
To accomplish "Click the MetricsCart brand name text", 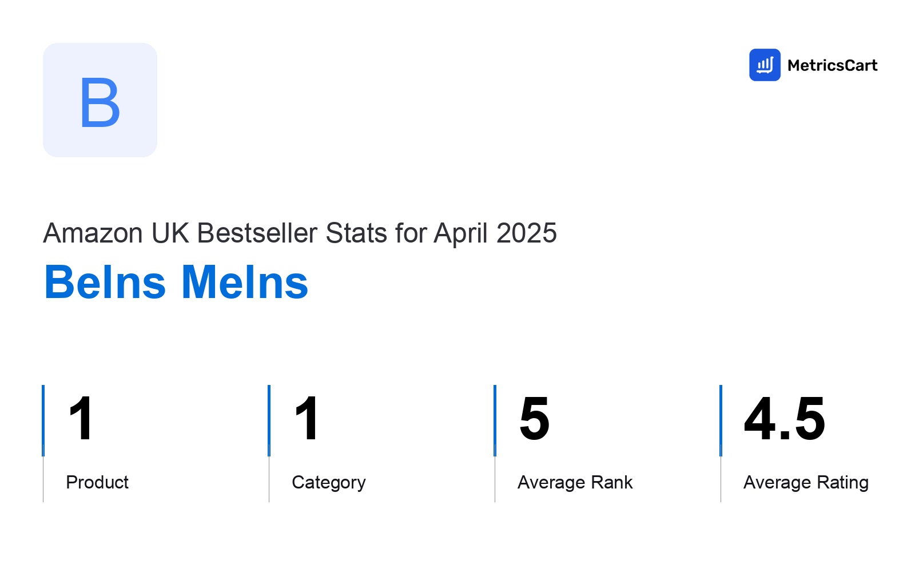I will (x=832, y=65).
